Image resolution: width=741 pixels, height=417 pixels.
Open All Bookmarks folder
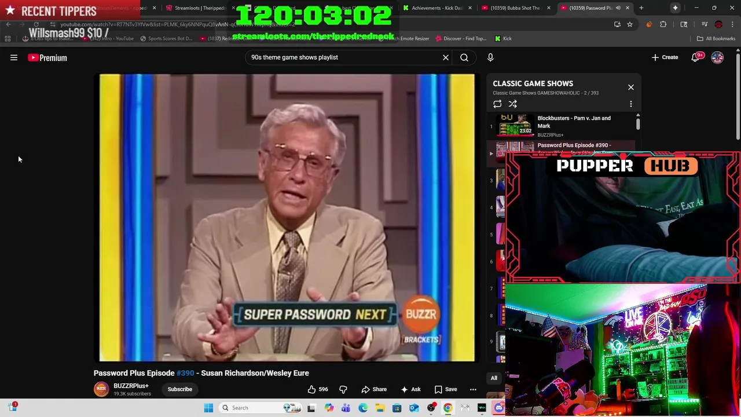(716, 38)
